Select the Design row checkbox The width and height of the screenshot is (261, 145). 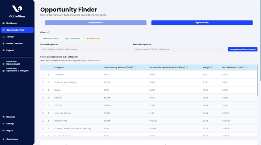[43, 90]
